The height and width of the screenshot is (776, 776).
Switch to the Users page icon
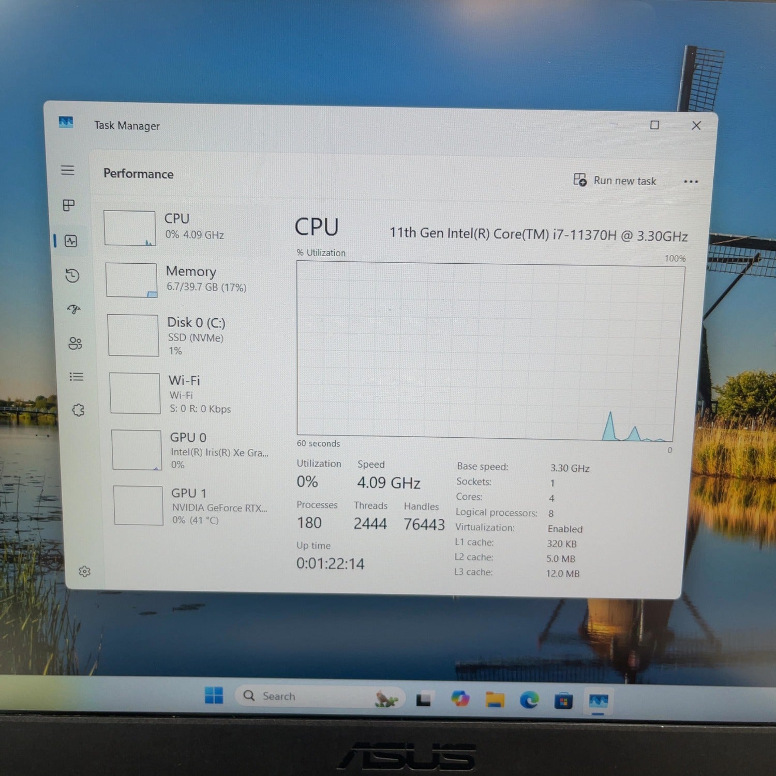[75, 343]
